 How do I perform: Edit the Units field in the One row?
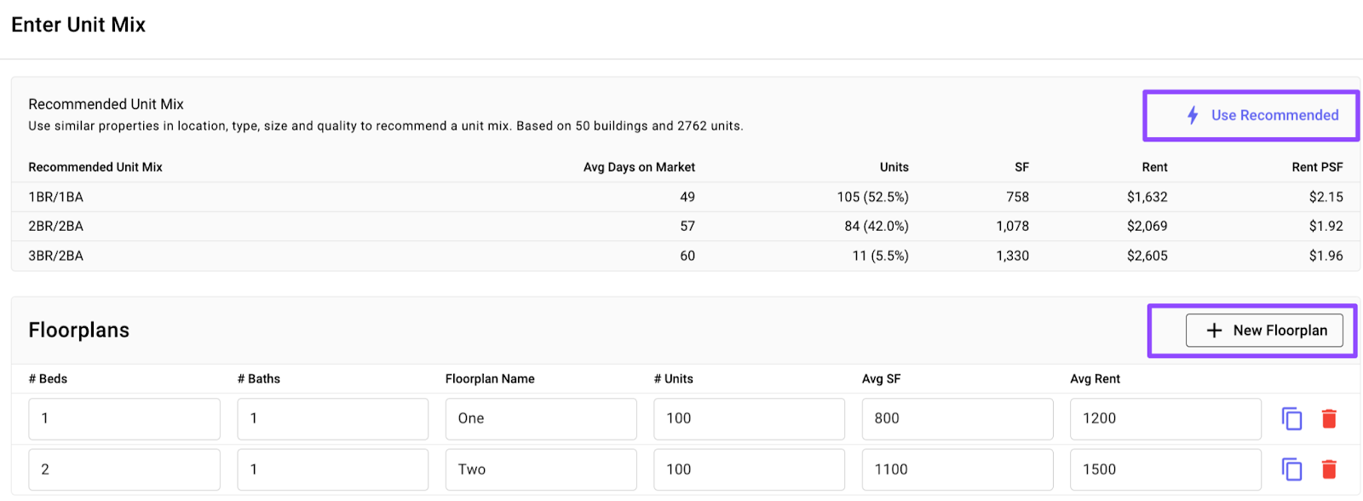tap(750, 418)
